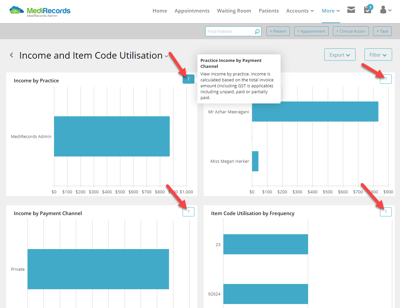
Task: Go back using the left chevron arrow
Action: point(12,55)
